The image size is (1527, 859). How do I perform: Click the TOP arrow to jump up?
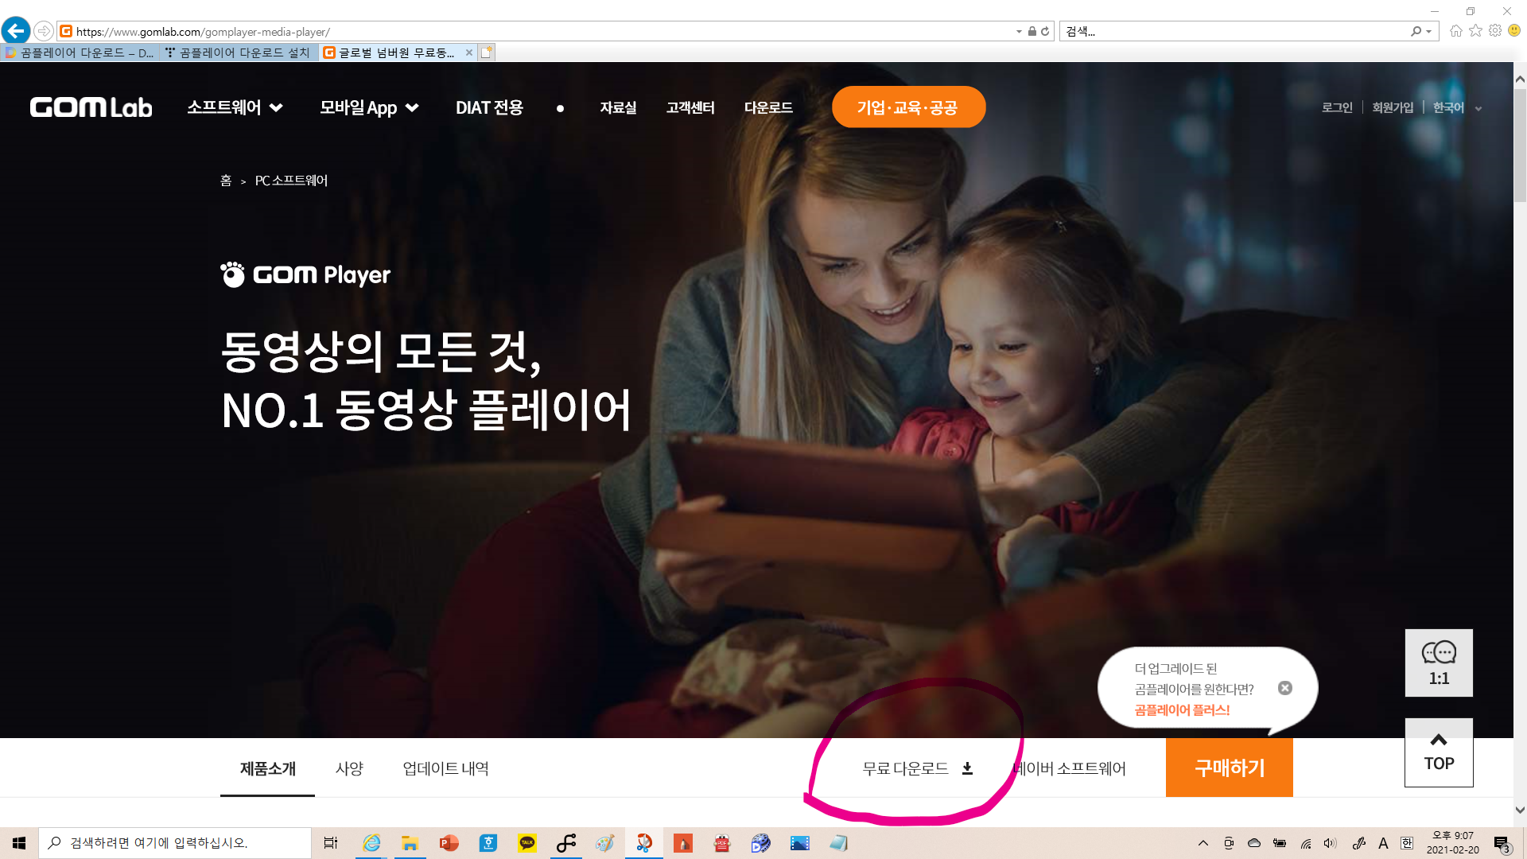point(1438,752)
